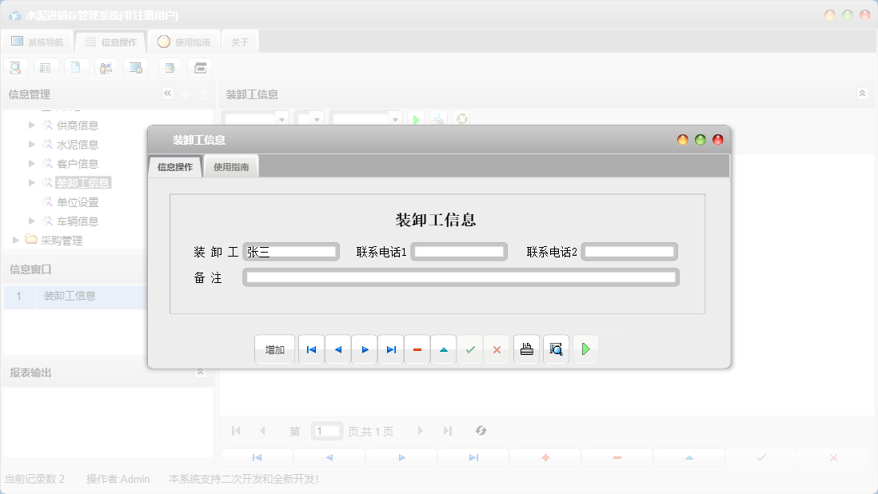This screenshot has height=494, width=878.
Task: Select 单位设置 tree item
Action: [x=78, y=202]
